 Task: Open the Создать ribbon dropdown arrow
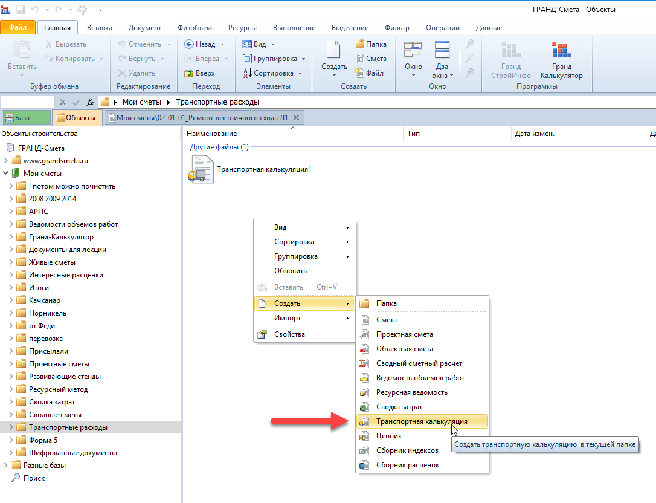(334, 76)
